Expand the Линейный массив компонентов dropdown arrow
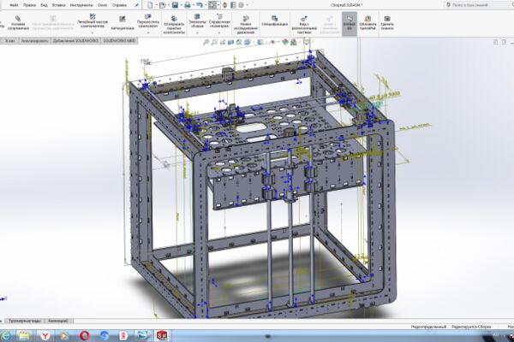The image size is (514, 342). [93, 32]
